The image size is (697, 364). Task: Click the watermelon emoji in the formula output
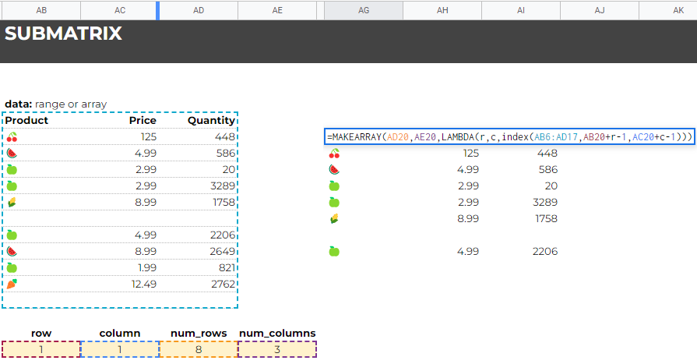coord(334,170)
